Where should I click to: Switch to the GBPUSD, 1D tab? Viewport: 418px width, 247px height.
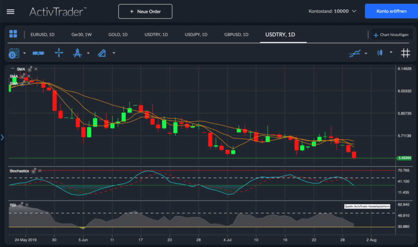click(236, 35)
